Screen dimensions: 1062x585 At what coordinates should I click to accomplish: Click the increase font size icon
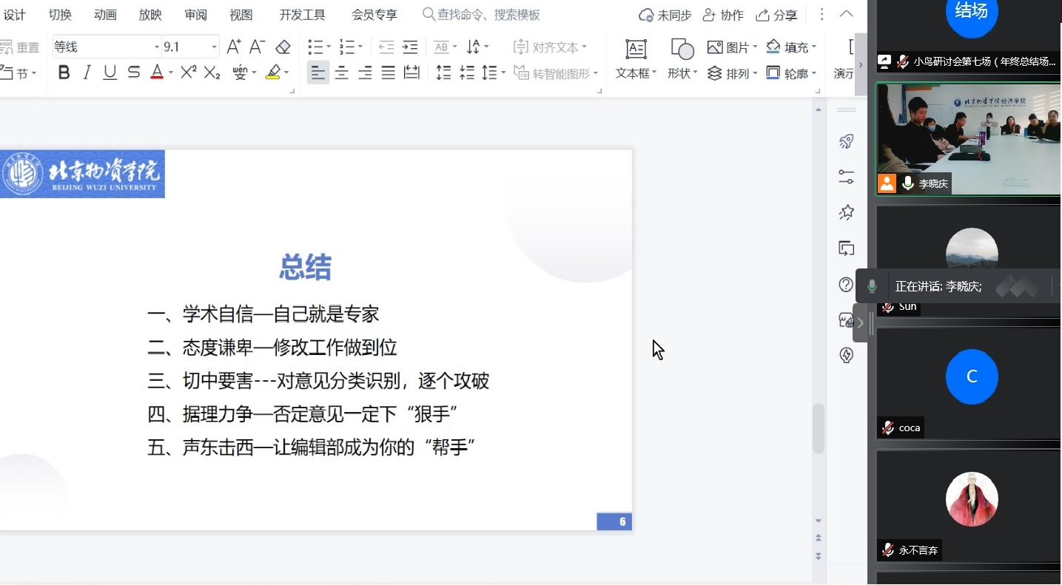click(x=234, y=47)
